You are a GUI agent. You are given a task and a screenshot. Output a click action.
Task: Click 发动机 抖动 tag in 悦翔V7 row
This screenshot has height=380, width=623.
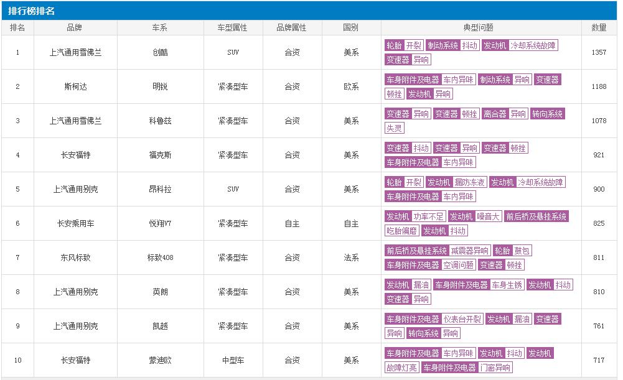[x=445, y=230]
